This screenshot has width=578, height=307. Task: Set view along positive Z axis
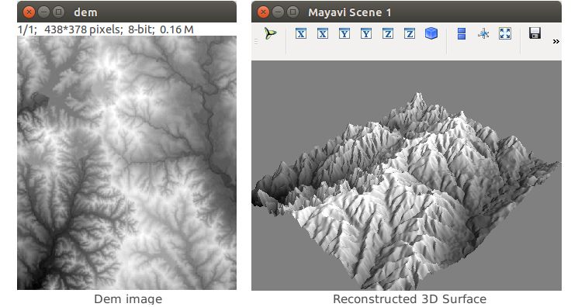pyautogui.click(x=388, y=33)
